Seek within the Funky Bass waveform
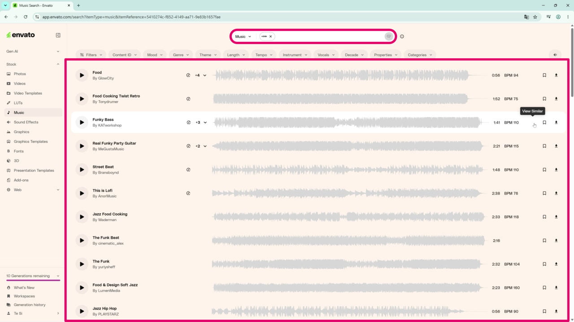 pos(350,123)
